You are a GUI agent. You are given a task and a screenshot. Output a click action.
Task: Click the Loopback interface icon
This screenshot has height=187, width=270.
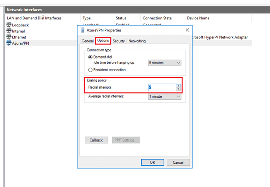(9, 25)
